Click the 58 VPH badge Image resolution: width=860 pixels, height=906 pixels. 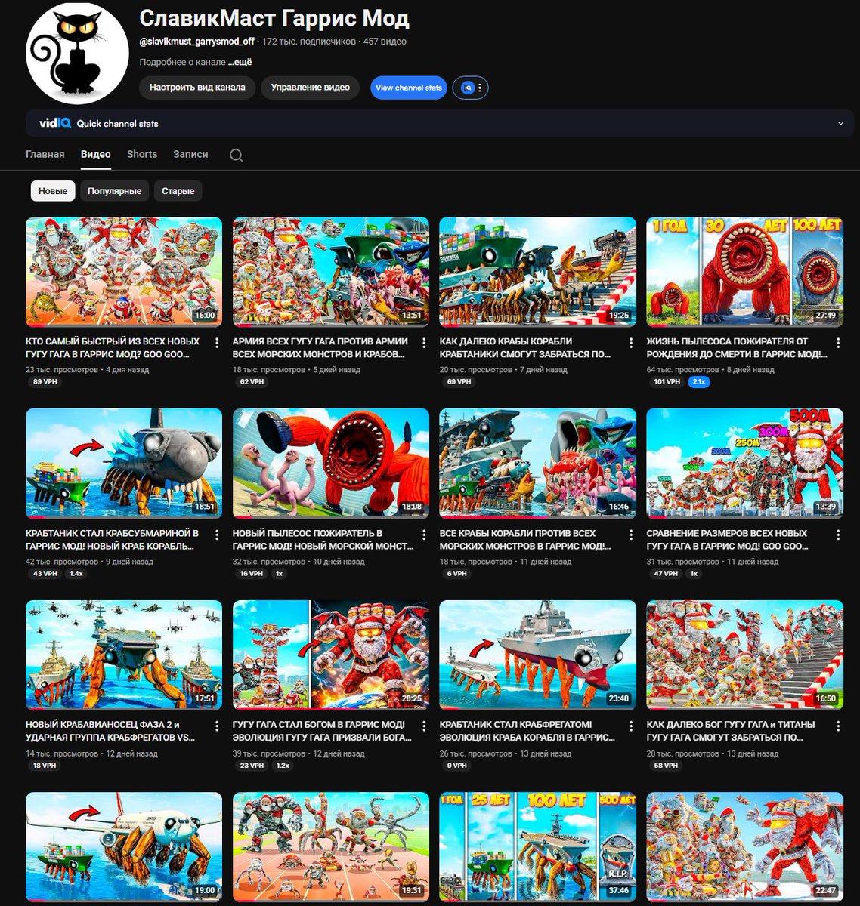[x=666, y=766]
